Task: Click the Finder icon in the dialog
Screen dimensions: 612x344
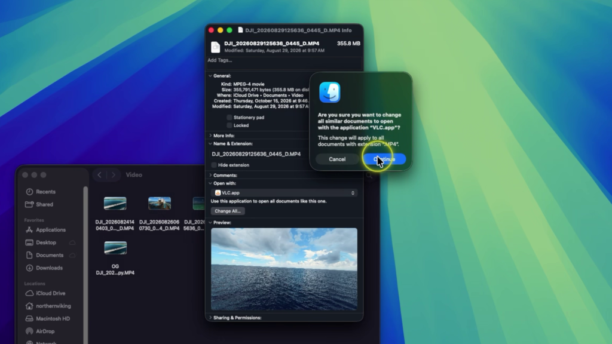Action: pos(330,93)
